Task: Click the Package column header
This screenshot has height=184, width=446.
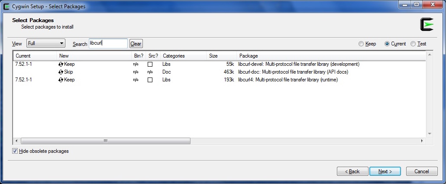Action: coord(331,56)
